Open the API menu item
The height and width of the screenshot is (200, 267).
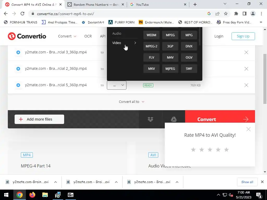[x=103, y=36]
